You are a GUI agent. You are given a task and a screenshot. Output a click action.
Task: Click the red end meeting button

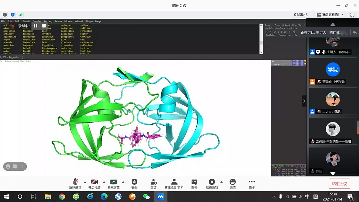(340, 184)
